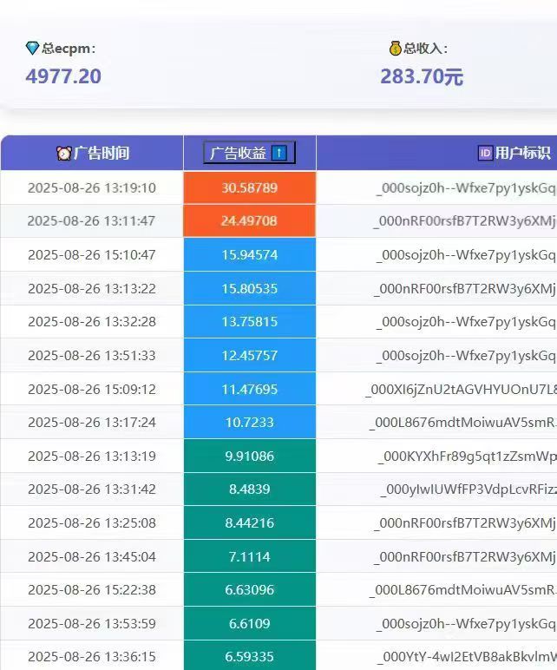
Task: Click the diamond icon beside 总ecpm
Action: tap(32, 49)
